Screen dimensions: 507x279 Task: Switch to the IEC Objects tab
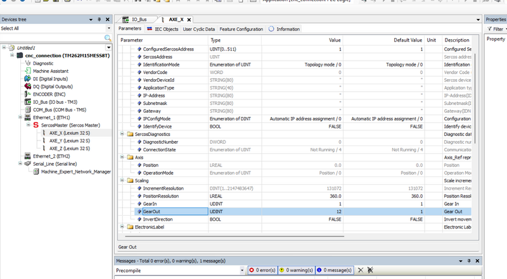[162, 29]
